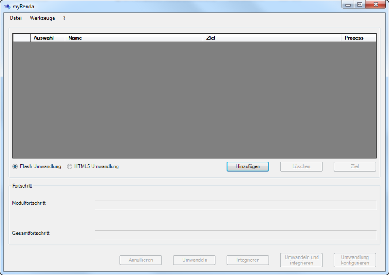The width and height of the screenshot is (389, 275).
Task: Click the myRenda app icon in title bar
Action: click(x=7, y=6)
